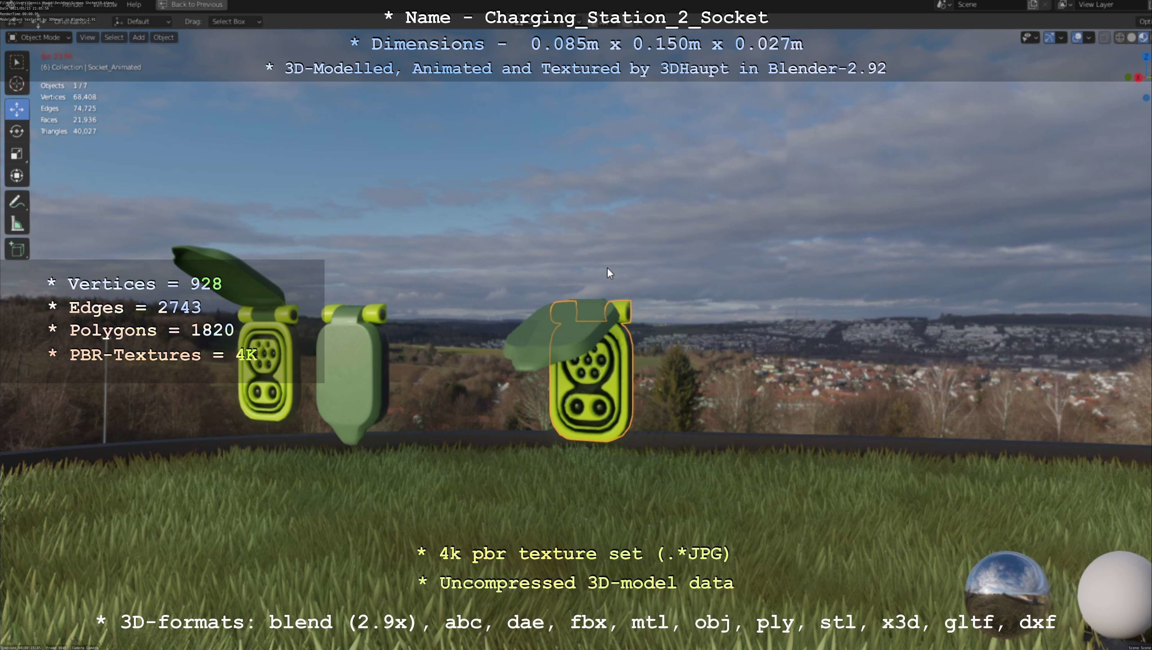Viewport: 1152px width, 650px height.
Task: Click the 'Edges 74,725' statistic
Action: pos(68,109)
